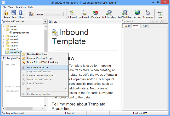Screen dimensions: 170x116
Task: Click the tree scrollbar up arrow
Action: (46, 26)
